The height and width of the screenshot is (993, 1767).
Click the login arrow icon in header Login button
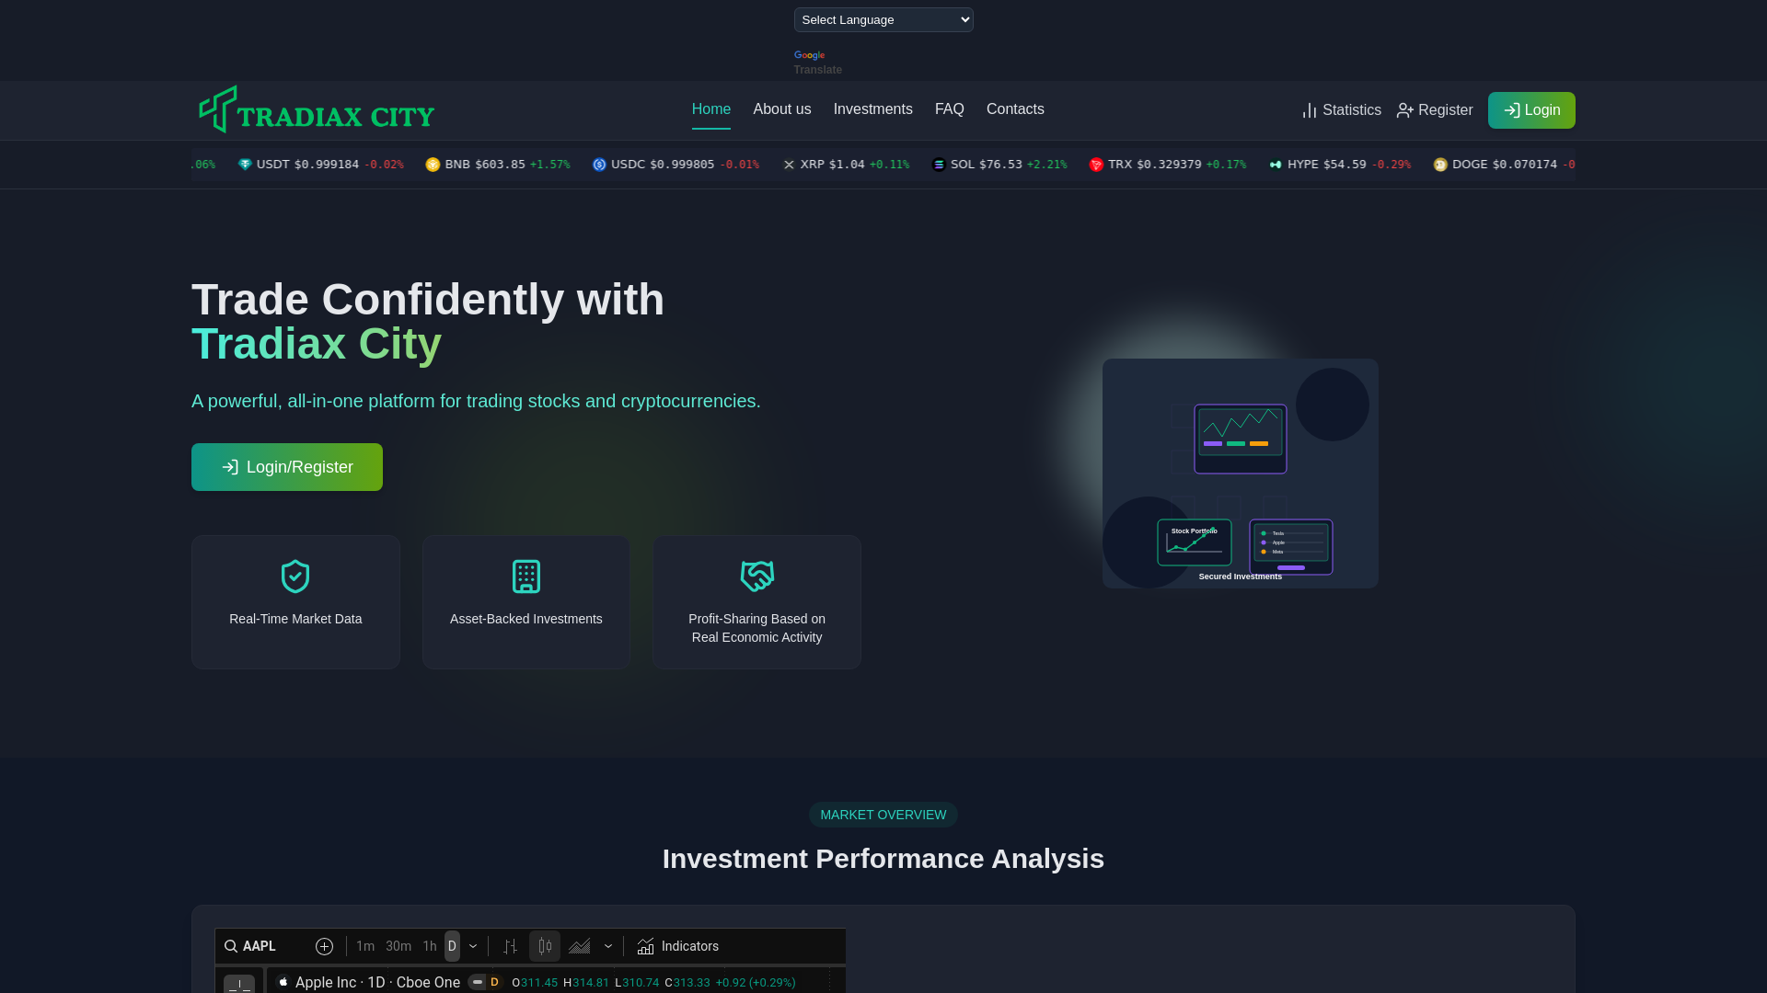[1511, 110]
